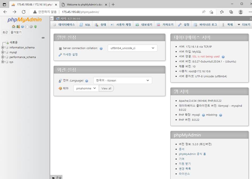The image size is (252, 179).
Task: Open browser favorites list icon
Action: (222, 12)
